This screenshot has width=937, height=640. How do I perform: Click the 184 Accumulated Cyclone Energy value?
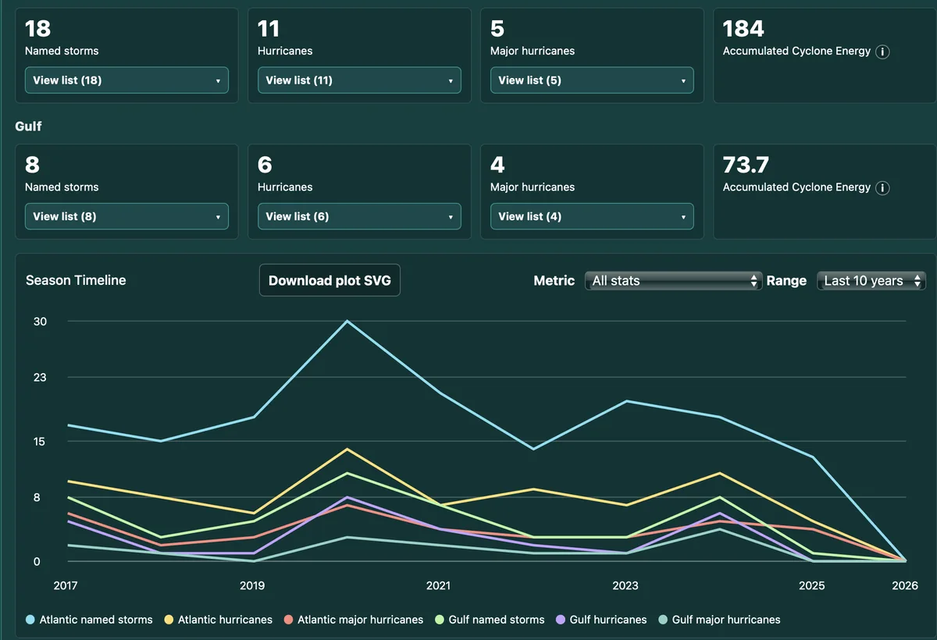point(744,29)
